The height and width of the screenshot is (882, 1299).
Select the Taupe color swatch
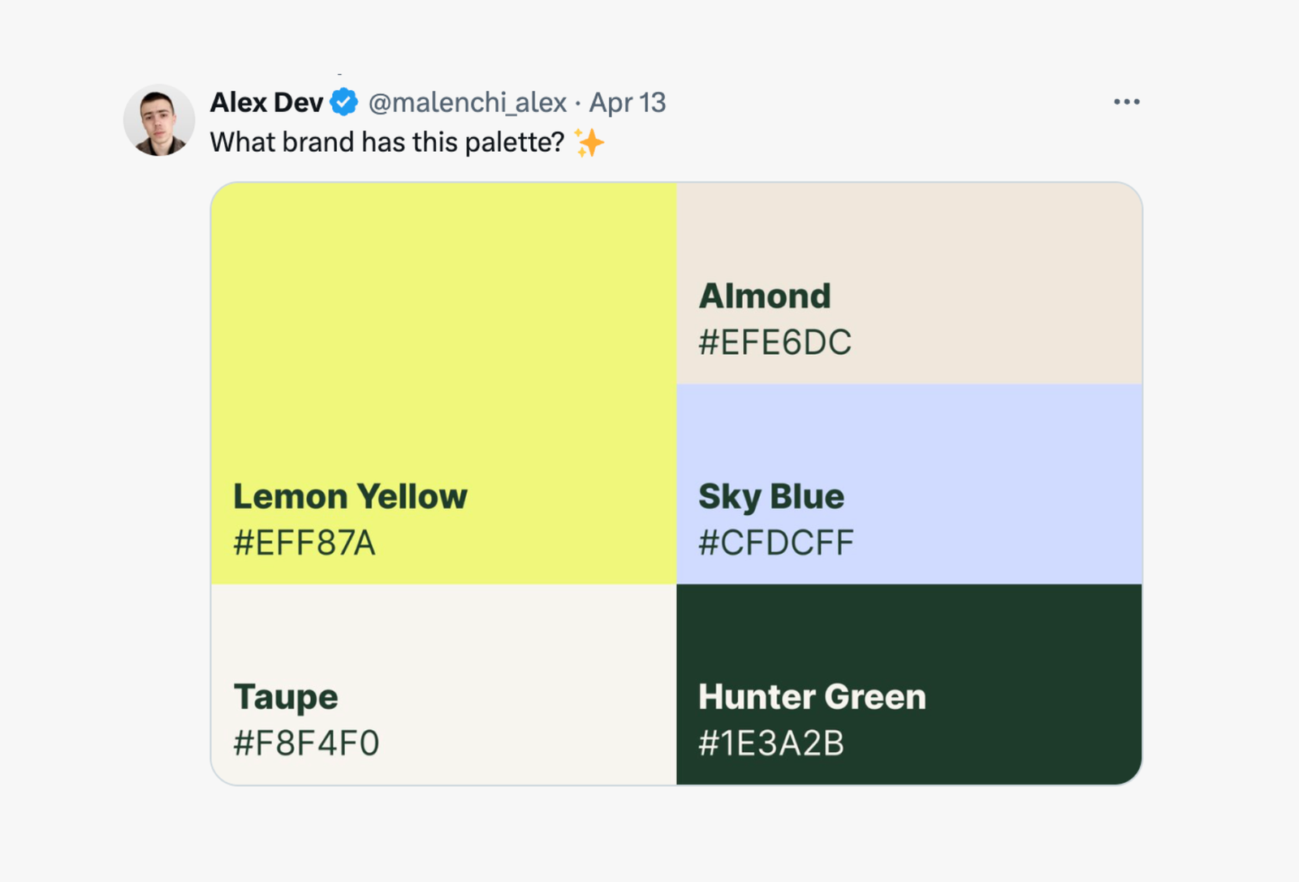point(442,642)
